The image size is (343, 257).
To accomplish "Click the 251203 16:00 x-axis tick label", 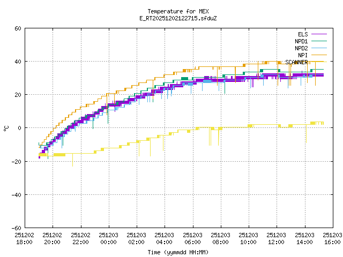I will point(332,238).
